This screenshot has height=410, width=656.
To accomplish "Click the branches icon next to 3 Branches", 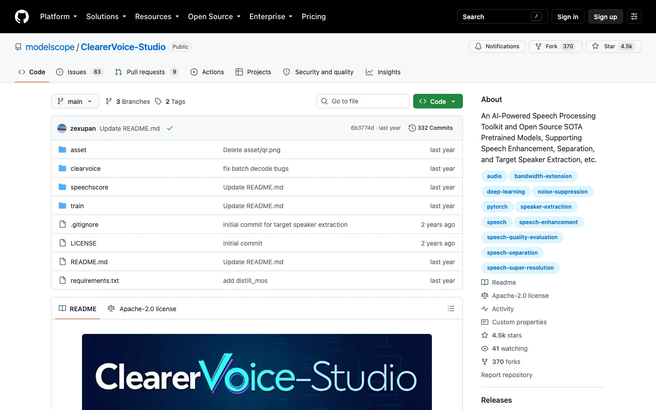I will [108, 102].
